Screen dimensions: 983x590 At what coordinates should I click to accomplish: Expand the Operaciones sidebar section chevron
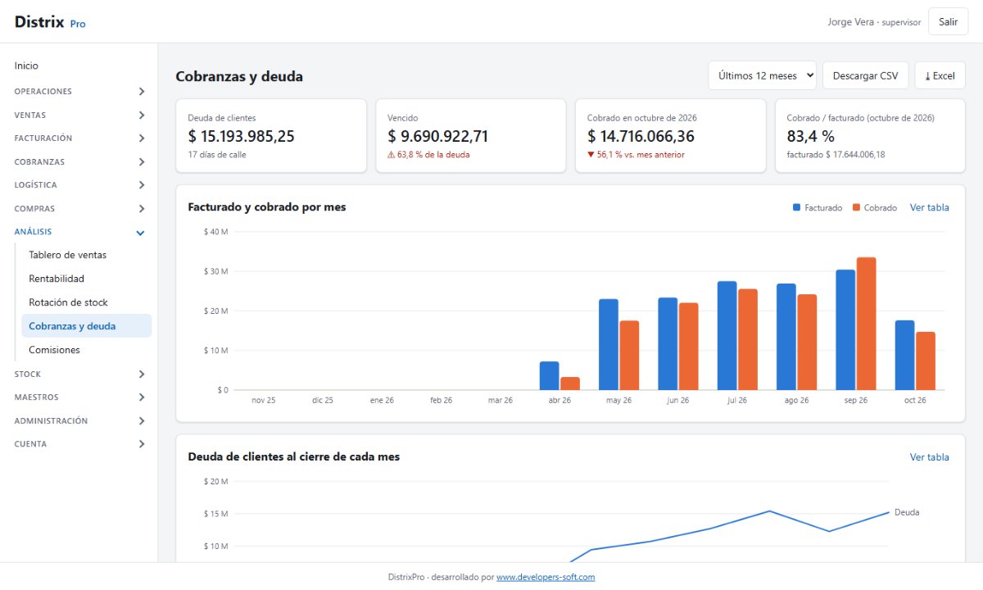[142, 92]
